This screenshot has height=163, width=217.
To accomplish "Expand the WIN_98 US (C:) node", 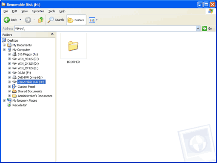I will click(9, 59).
